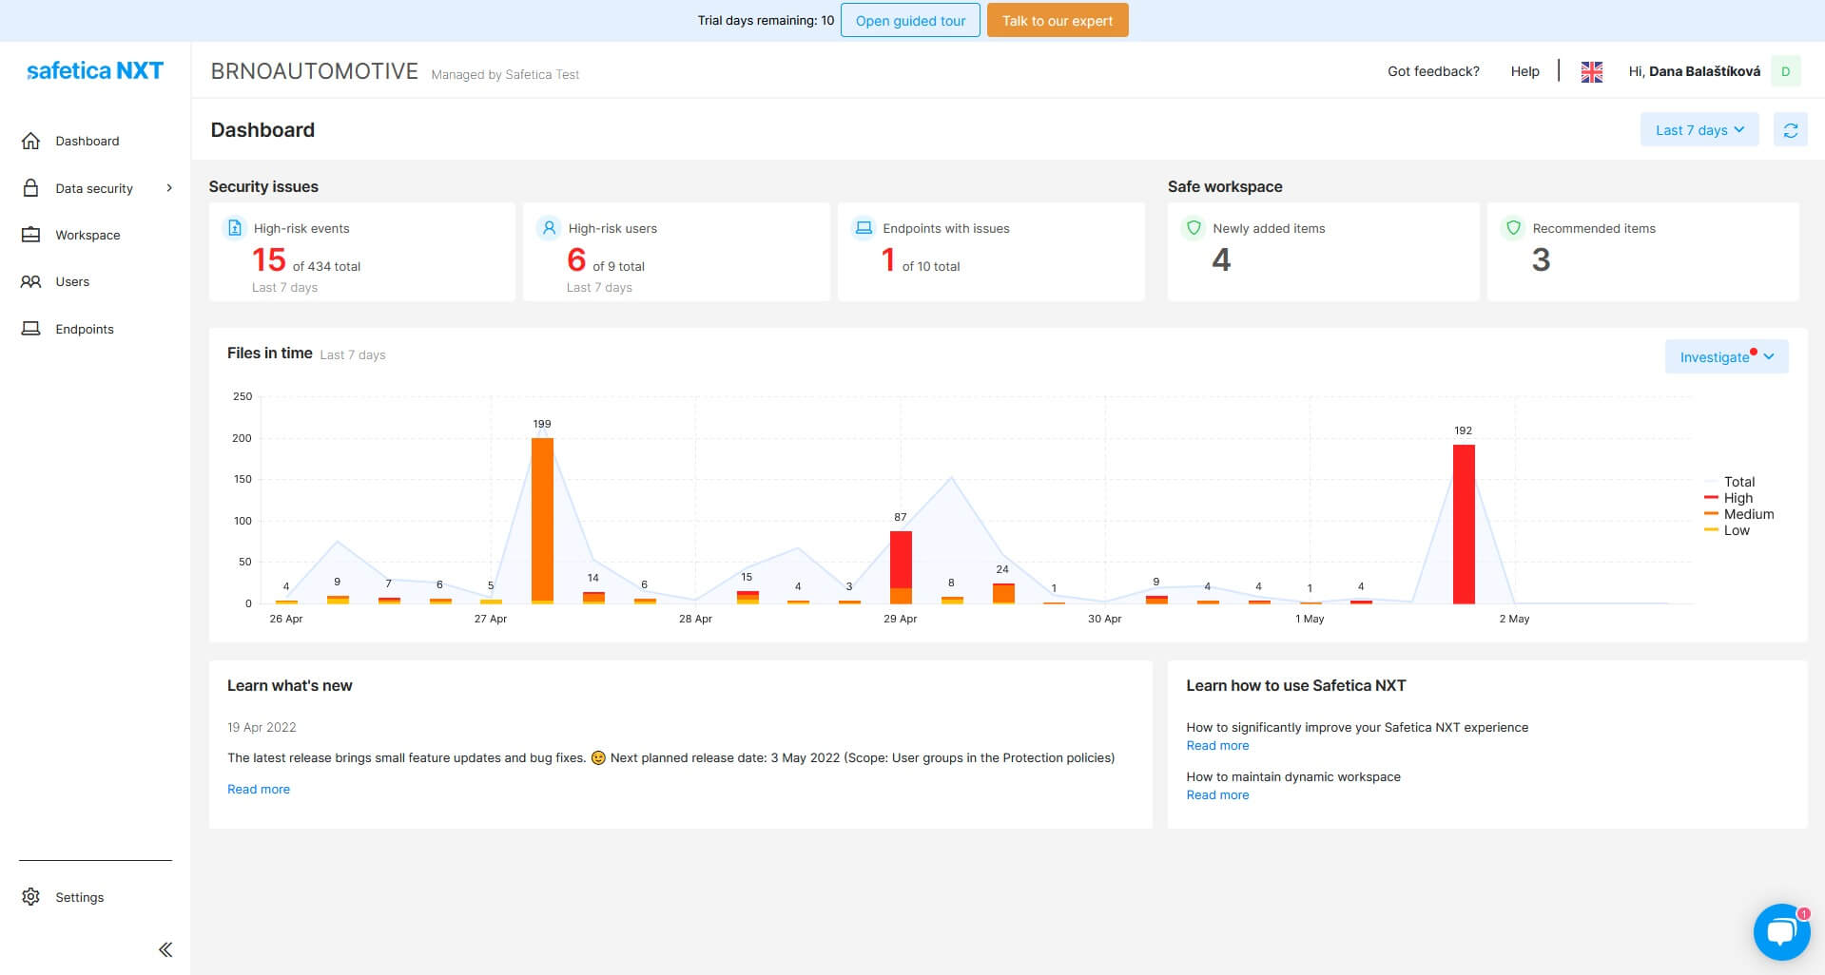Viewport: 1825px width, 975px height.
Task: Click Newly added items count 4
Action: 1221,259
